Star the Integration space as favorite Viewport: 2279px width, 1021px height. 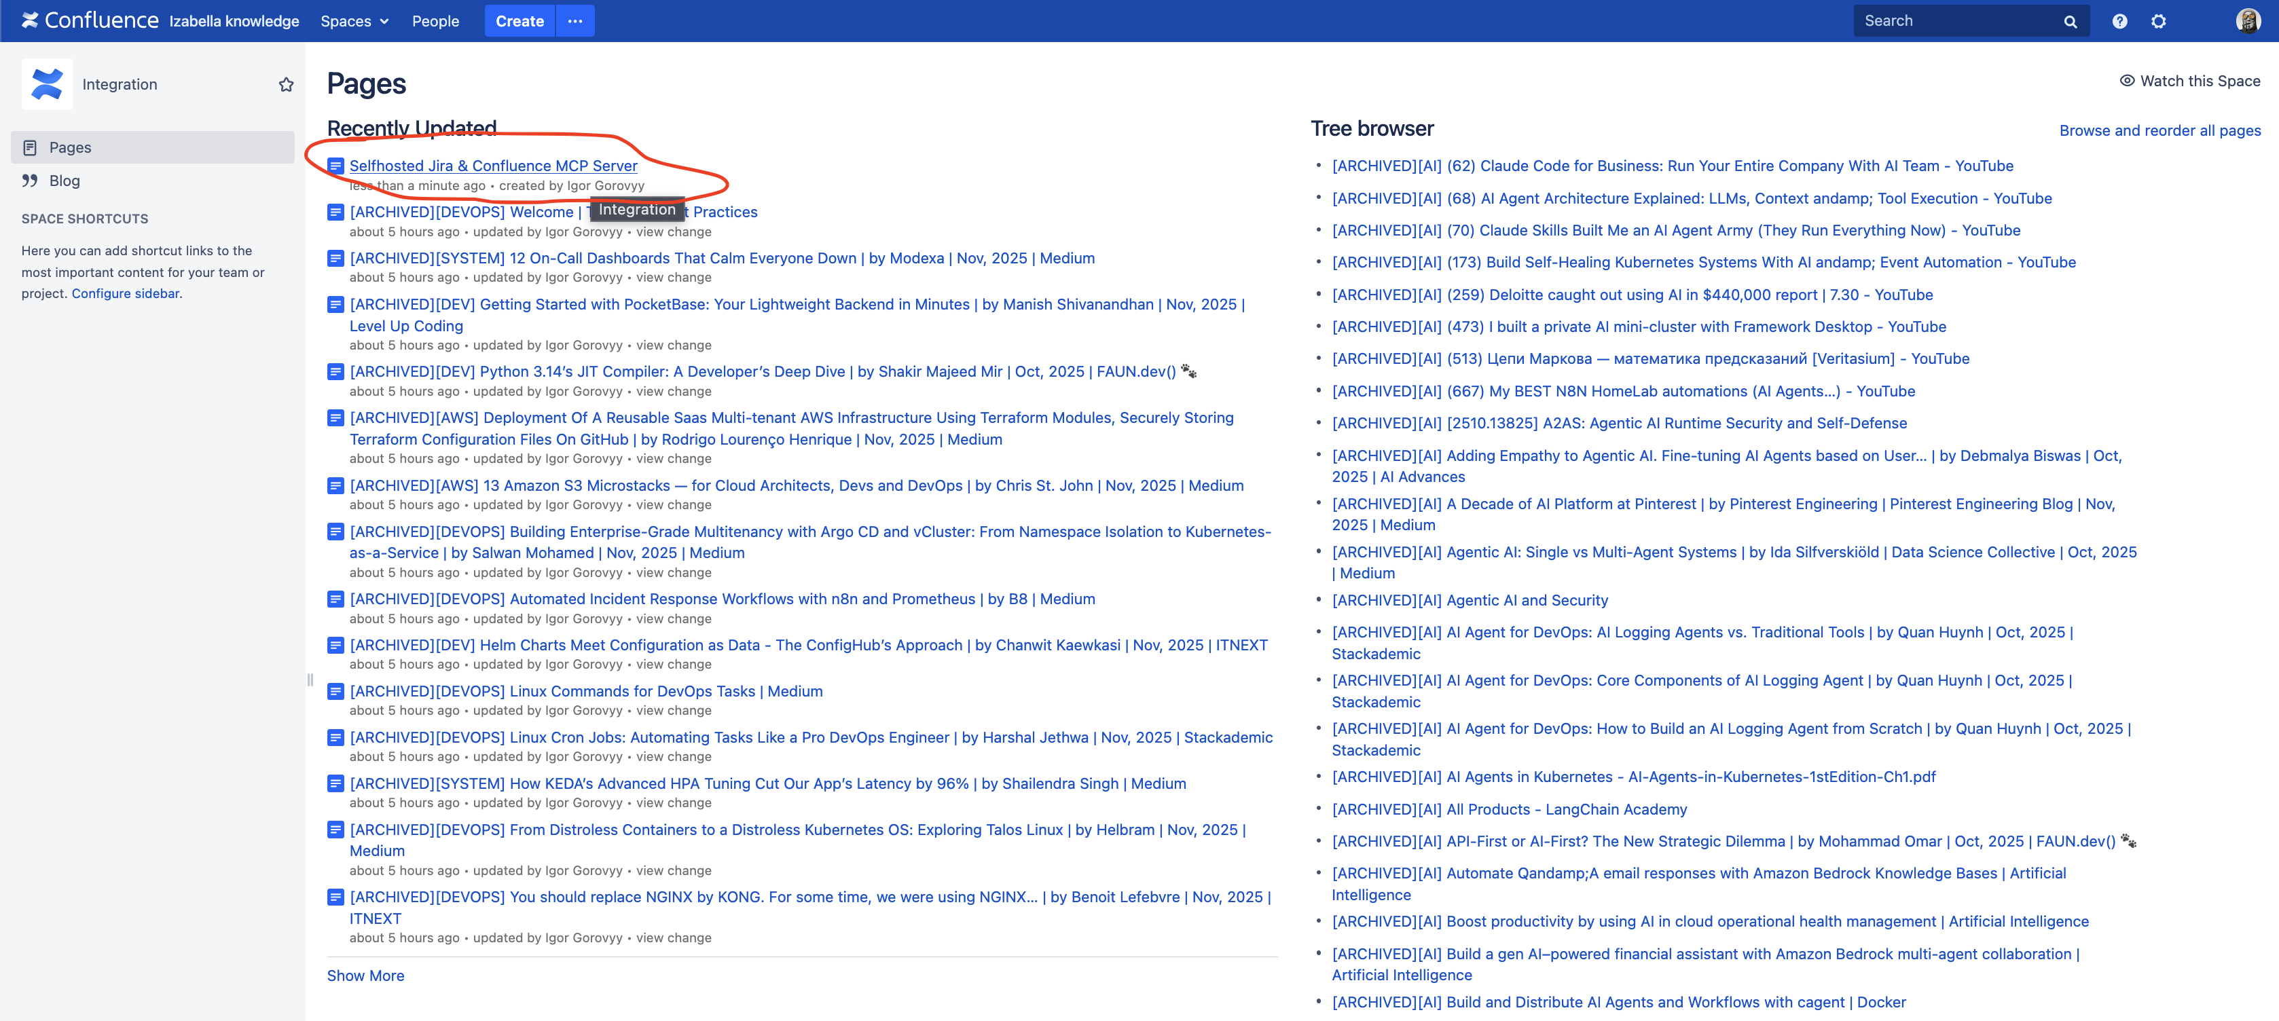tap(286, 84)
